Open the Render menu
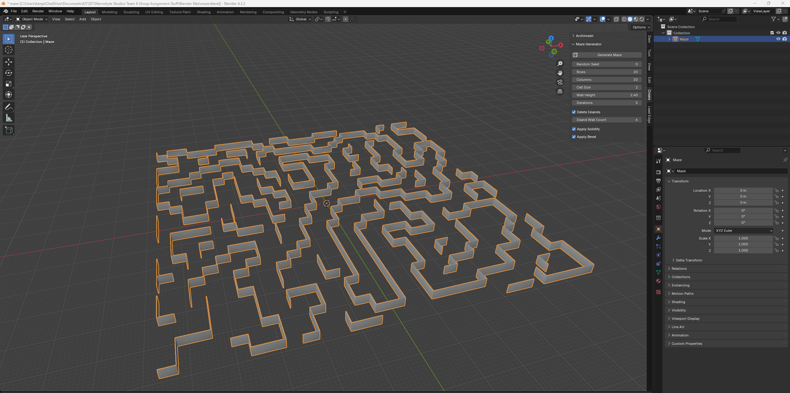The width and height of the screenshot is (790, 393). click(x=38, y=11)
